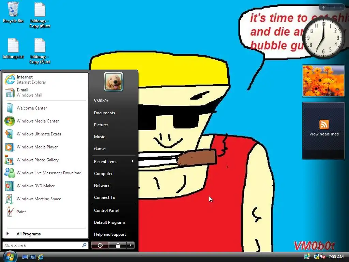The width and height of the screenshot is (349, 262).
Task: Click the search magnifier icon
Action: pos(85,245)
